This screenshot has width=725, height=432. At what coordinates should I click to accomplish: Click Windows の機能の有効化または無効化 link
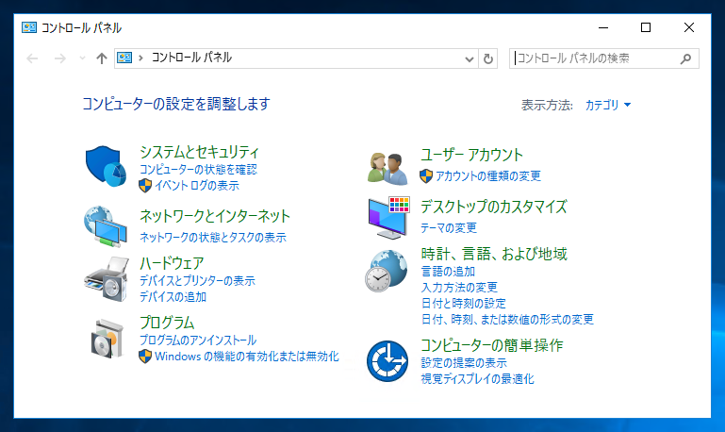[x=246, y=357]
